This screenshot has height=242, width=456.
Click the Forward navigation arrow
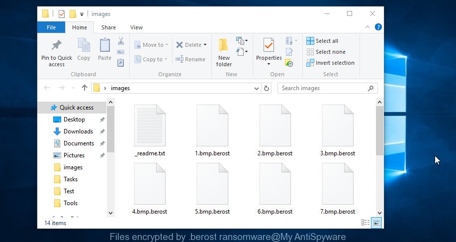point(61,88)
